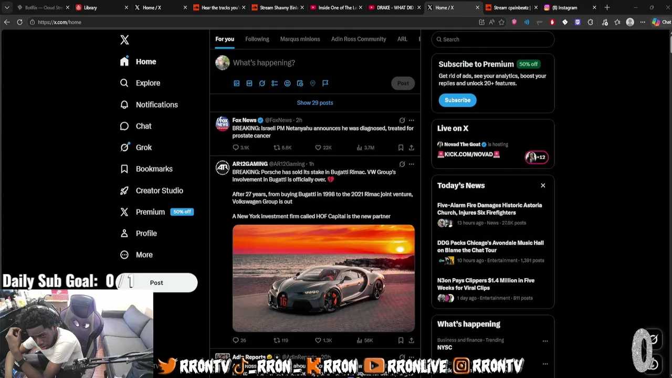Add a GIF to the post

(x=249, y=83)
